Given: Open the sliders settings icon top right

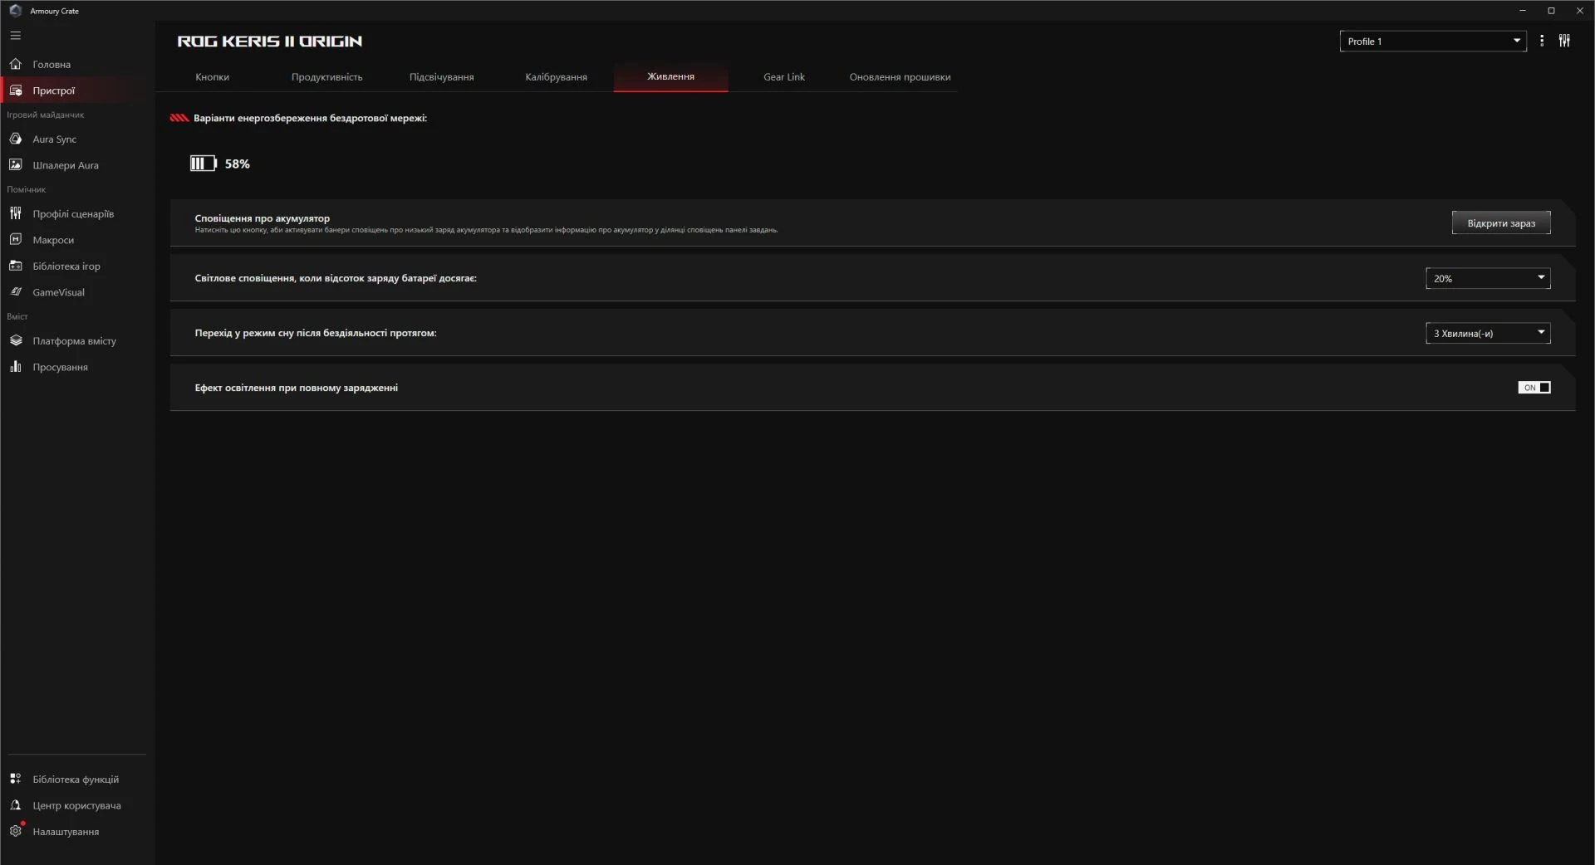Looking at the screenshot, I should (1564, 41).
